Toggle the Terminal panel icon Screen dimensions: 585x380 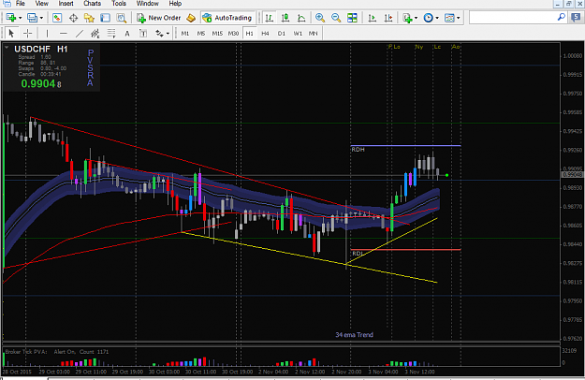(x=105, y=18)
